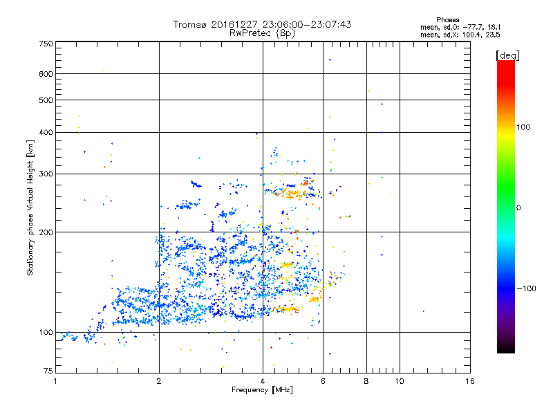Click the x-axis tick label '16'
The width and height of the screenshot is (553, 415).
pyautogui.click(x=470, y=381)
